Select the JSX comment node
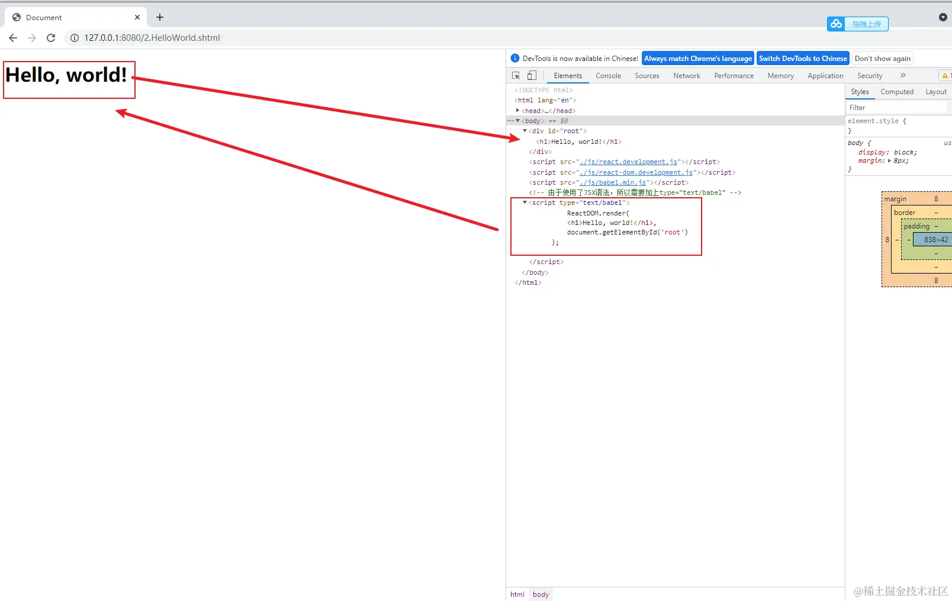Viewport: 952px width, 601px height. (x=635, y=193)
